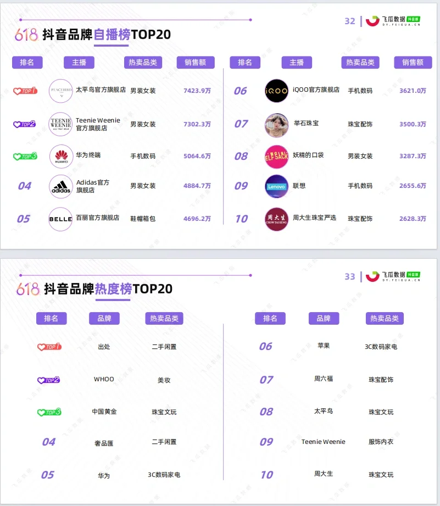Click left 品牌 header in the popularity list
This screenshot has width=440, height=506.
click(104, 319)
